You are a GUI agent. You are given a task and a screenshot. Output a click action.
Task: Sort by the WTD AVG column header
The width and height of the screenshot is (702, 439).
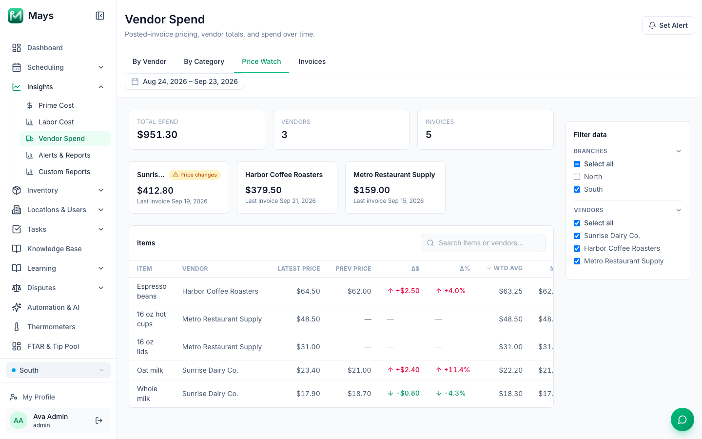point(505,268)
